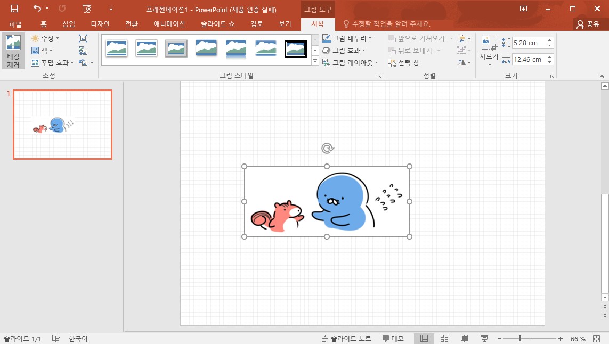Start slideshow from status bar icon
The image size is (609, 344).
[484, 339]
